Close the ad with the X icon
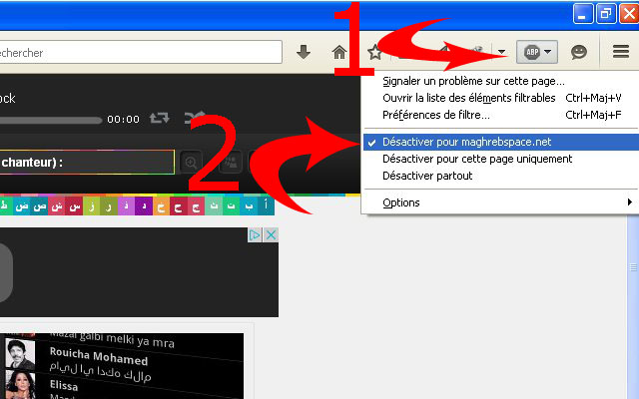This screenshot has height=399, width=639. [x=271, y=235]
